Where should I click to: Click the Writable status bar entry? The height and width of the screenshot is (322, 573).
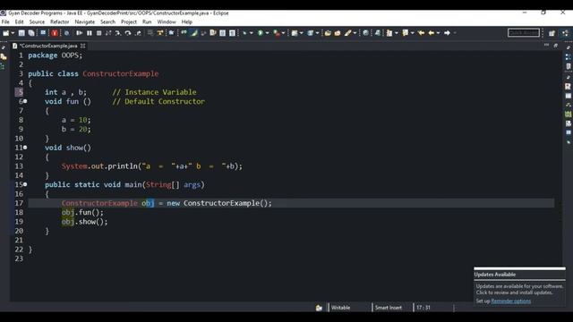pyautogui.click(x=340, y=308)
